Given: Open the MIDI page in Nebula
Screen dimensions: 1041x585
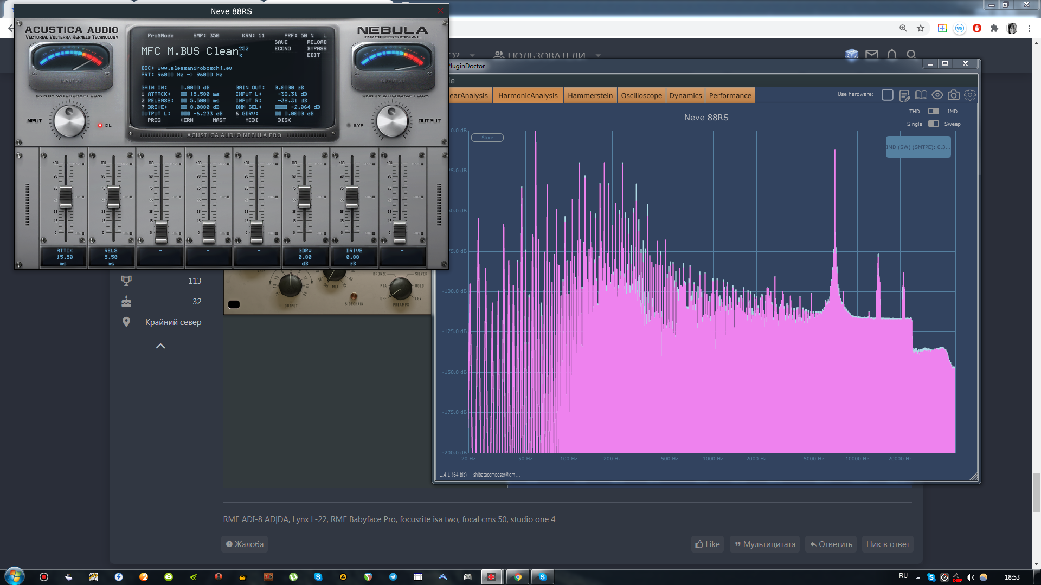Looking at the screenshot, I should click(252, 120).
